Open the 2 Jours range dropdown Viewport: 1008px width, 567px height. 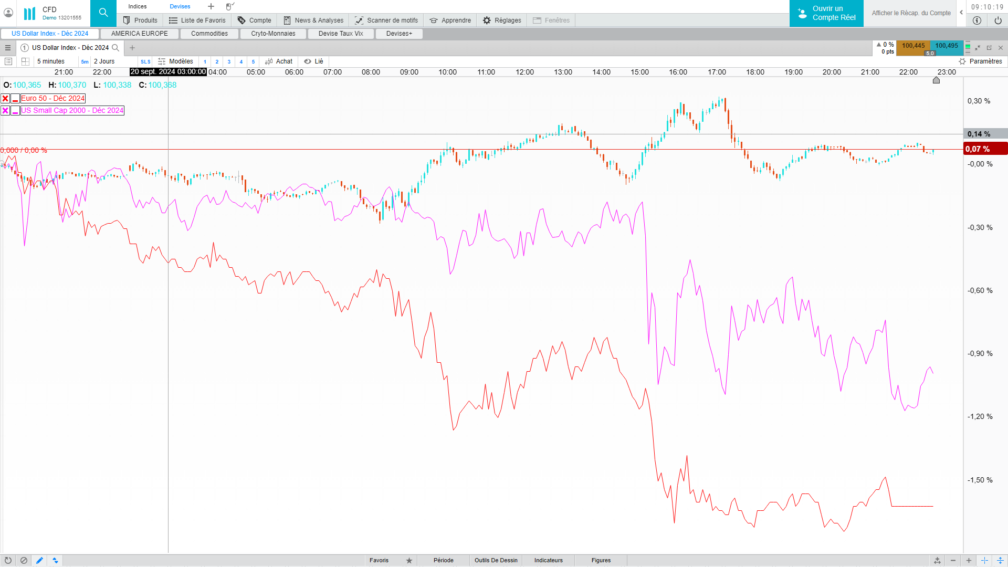[x=104, y=61]
